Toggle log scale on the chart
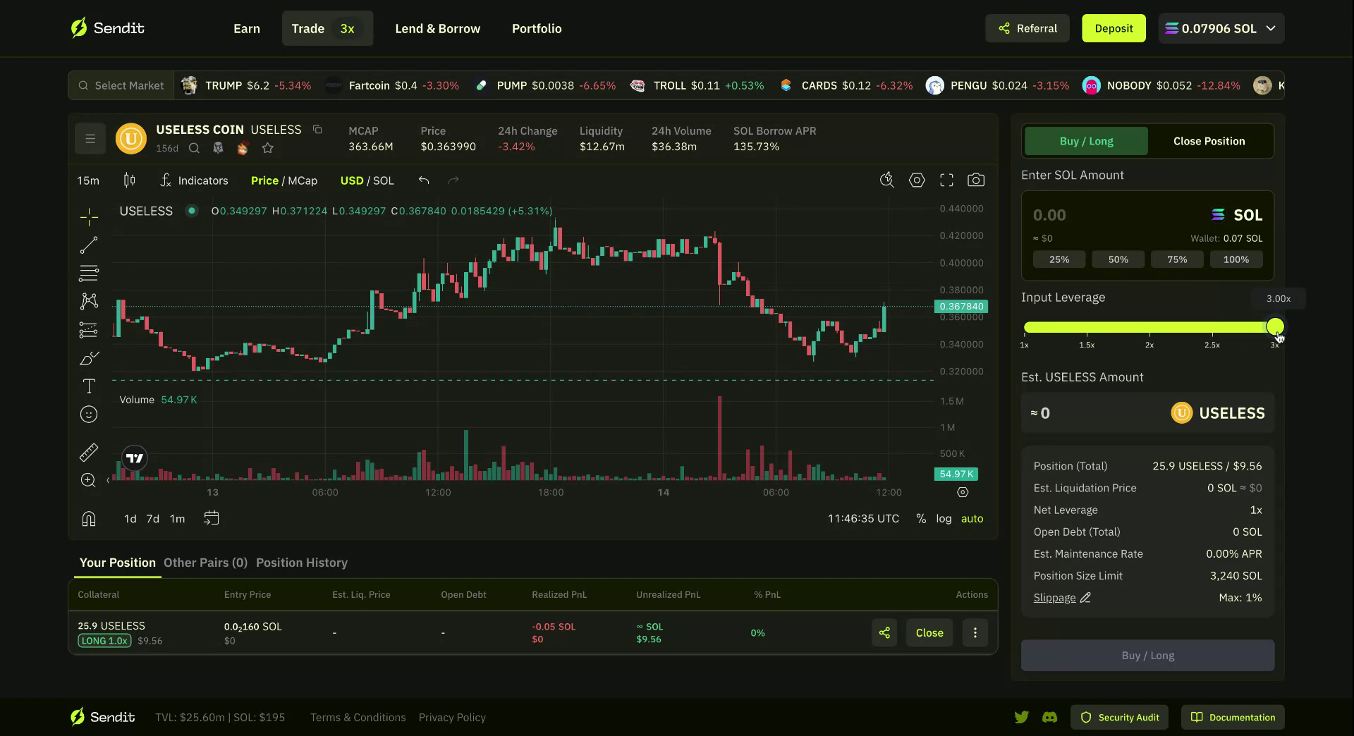 [944, 519]
